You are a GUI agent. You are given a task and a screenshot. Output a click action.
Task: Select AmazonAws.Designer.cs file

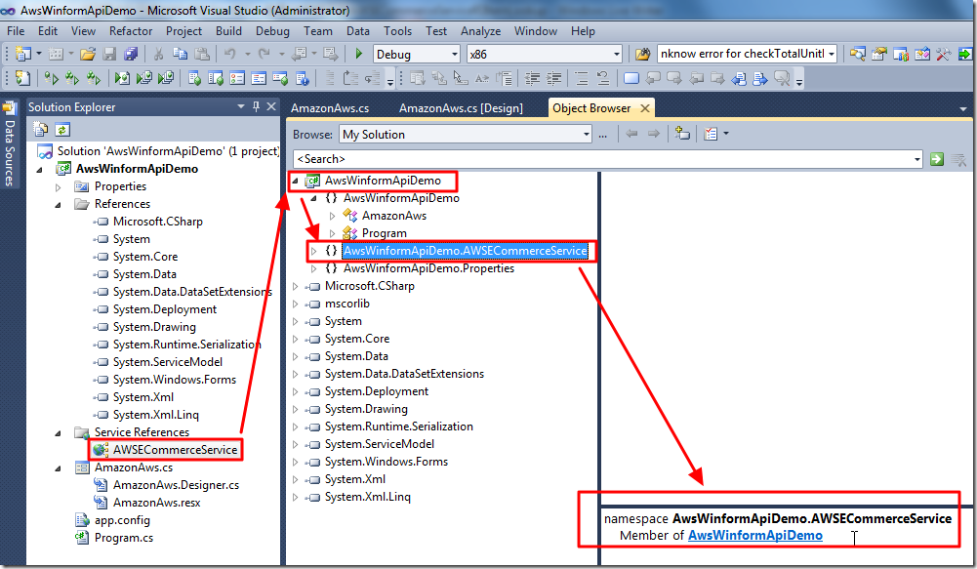pos(176,485)
